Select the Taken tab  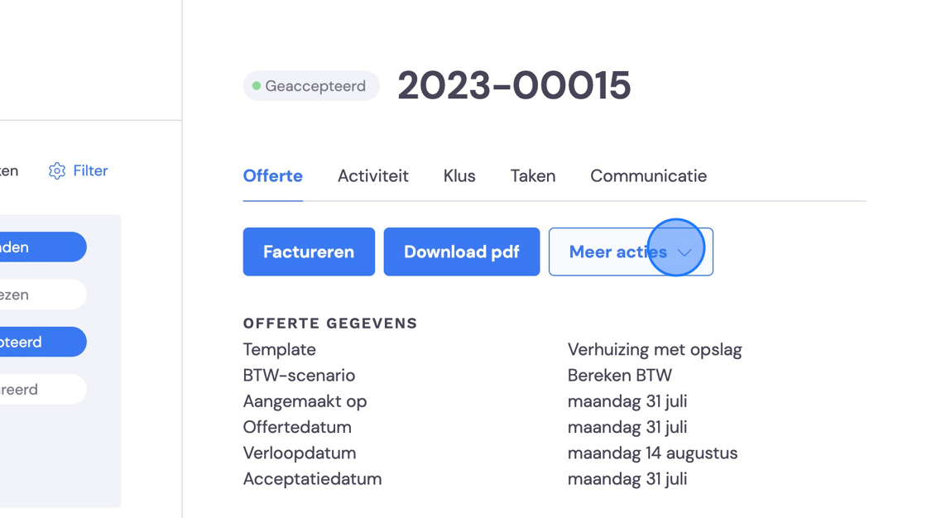click(533, 175)
